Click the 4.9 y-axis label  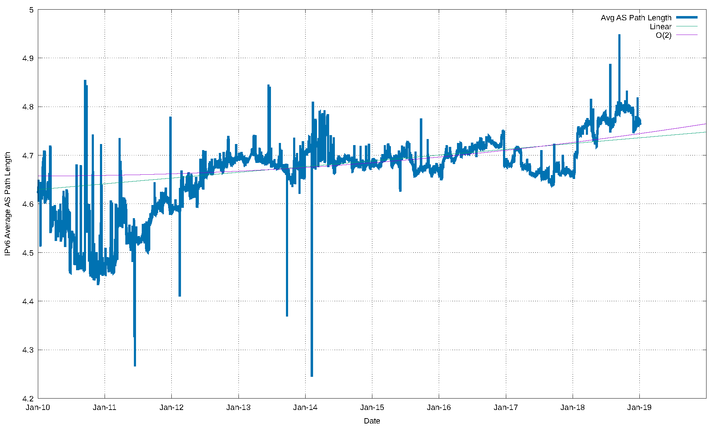coord(28,58)
